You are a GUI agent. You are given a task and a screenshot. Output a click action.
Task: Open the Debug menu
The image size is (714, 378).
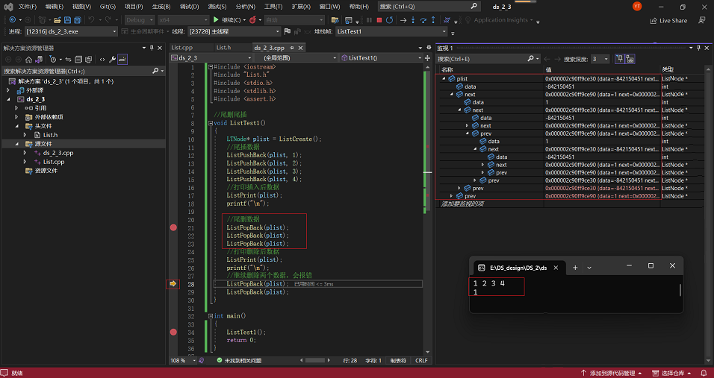[189, 7]
